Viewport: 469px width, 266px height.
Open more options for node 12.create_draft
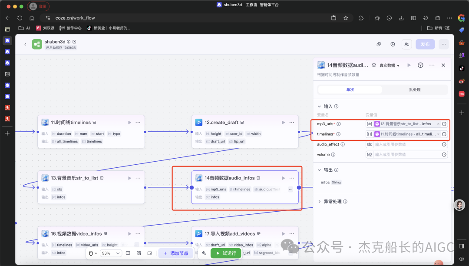tap(292, 123)
